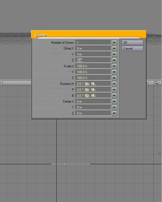This screenshot has height=202, width=162.
Task: Click the arrow button beside Center Z
Action: pos(115,113)
